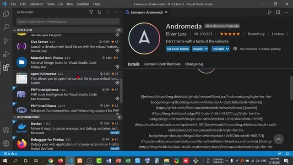Viewport: 293px width, 165px height.
Task: Click the details page scrollbar
Action: pyautogui.click(x=292, y=88)
